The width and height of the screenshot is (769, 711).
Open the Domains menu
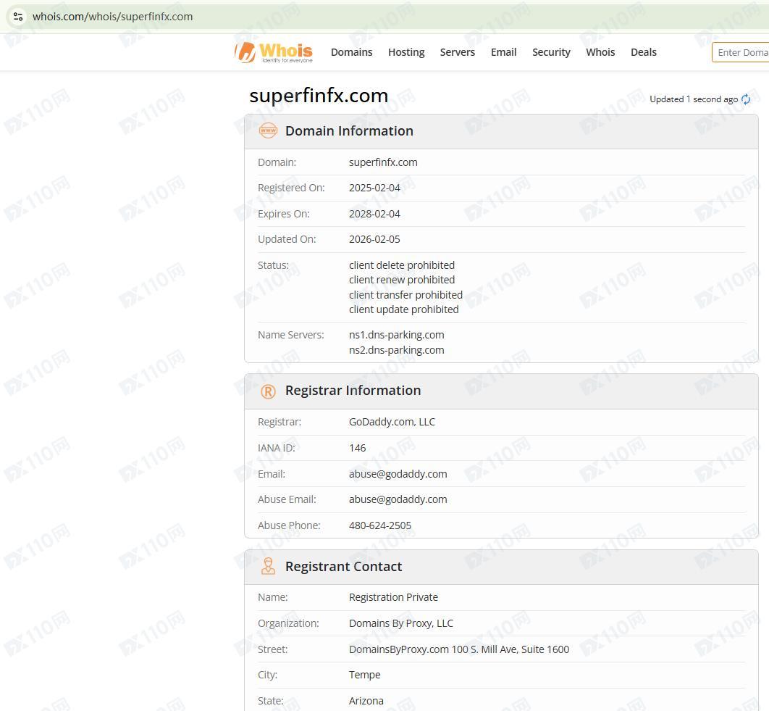(x=351, y=52)
